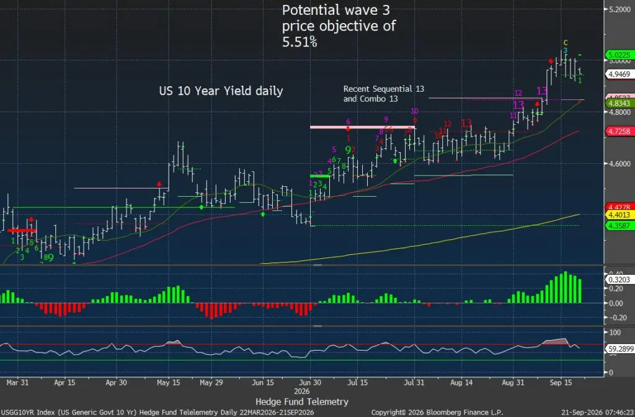Click the red 4.7258 moving average label
The height and width of the screenshot is (417, 635).
[x=619, y=131]
